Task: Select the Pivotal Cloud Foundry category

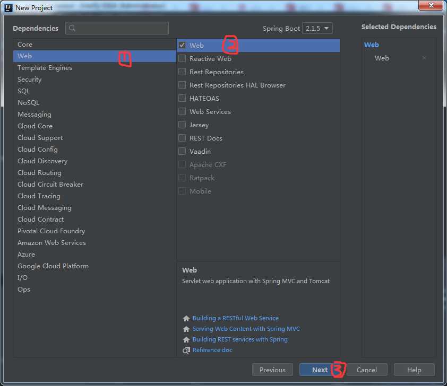Action: point(94,231)
